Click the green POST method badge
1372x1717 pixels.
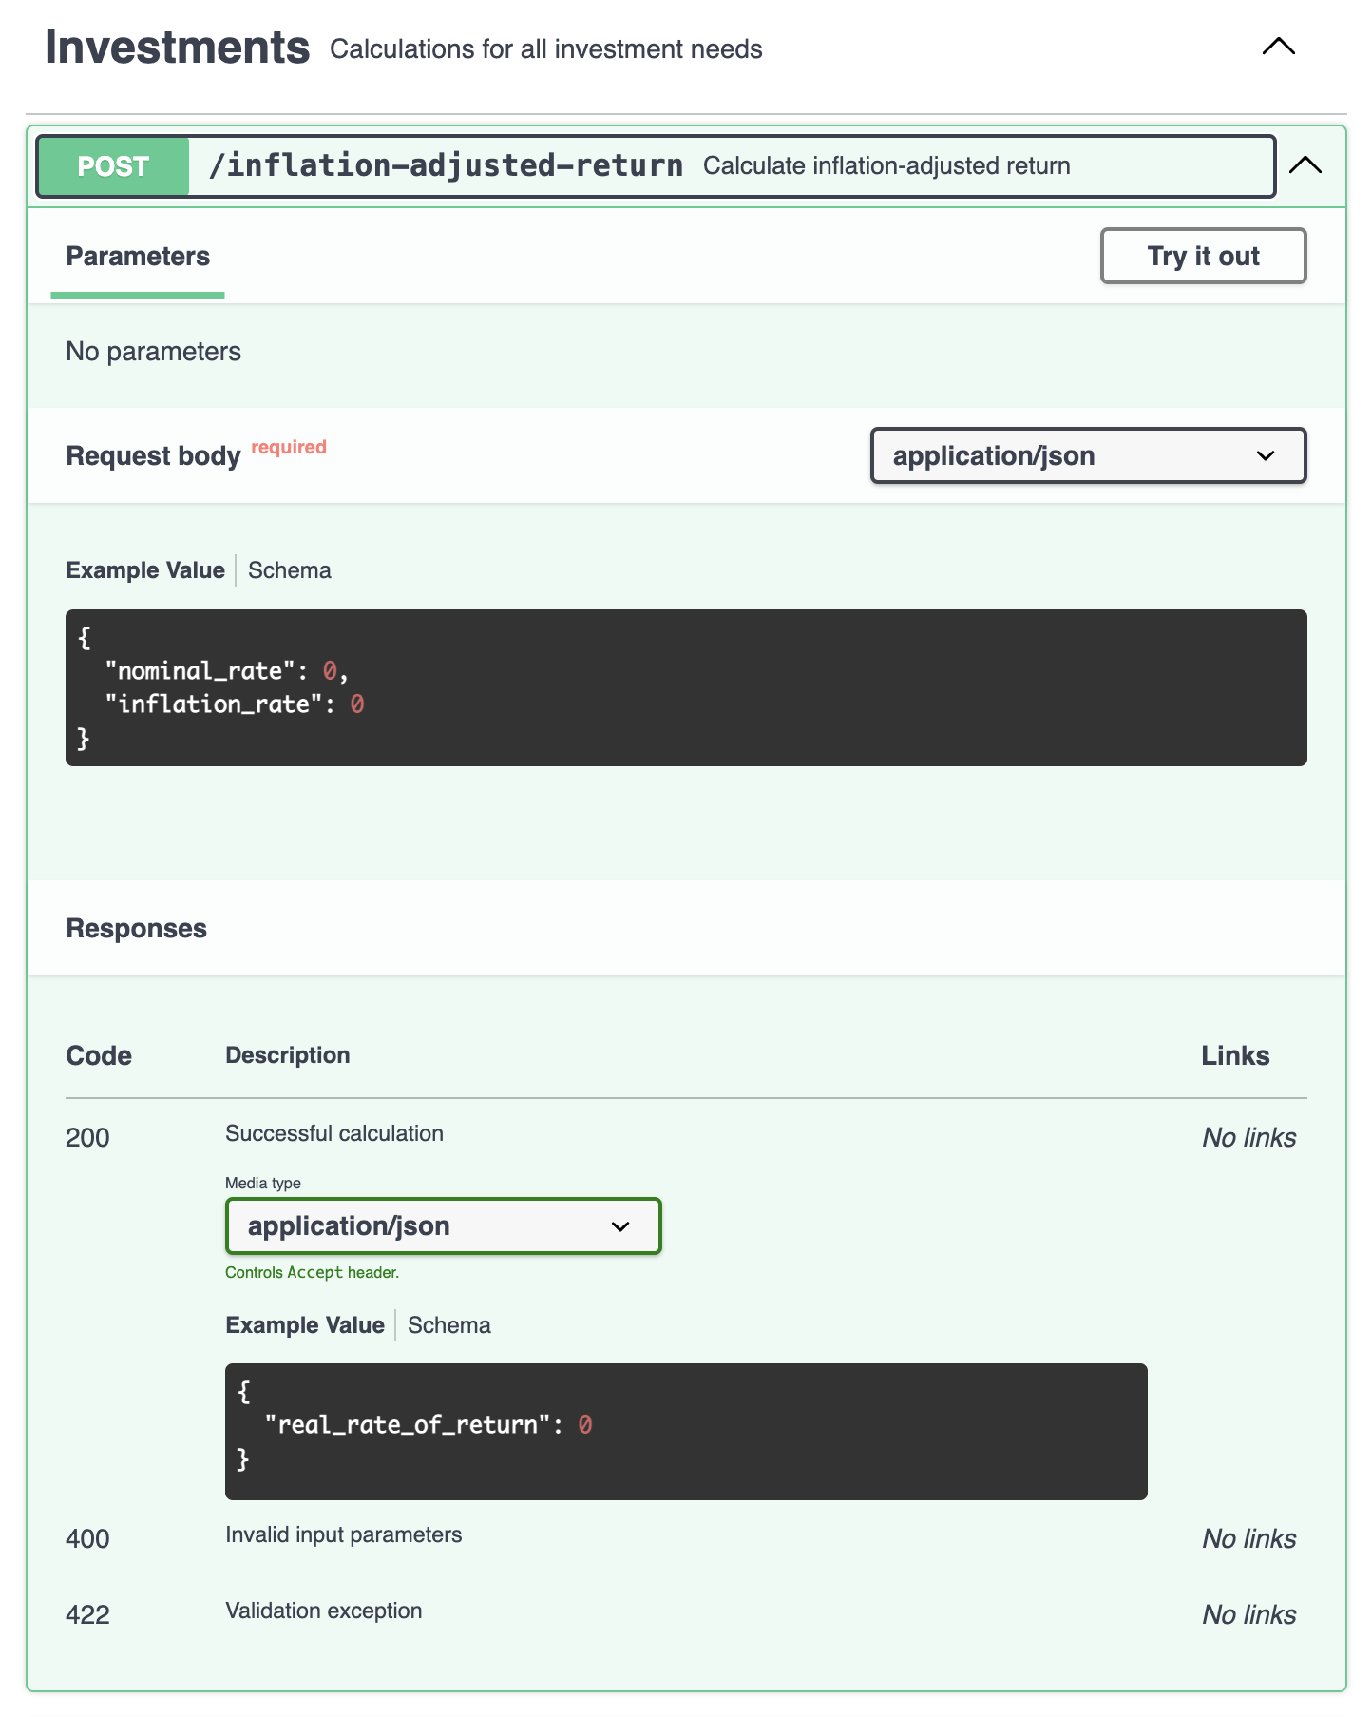(113, 166)
